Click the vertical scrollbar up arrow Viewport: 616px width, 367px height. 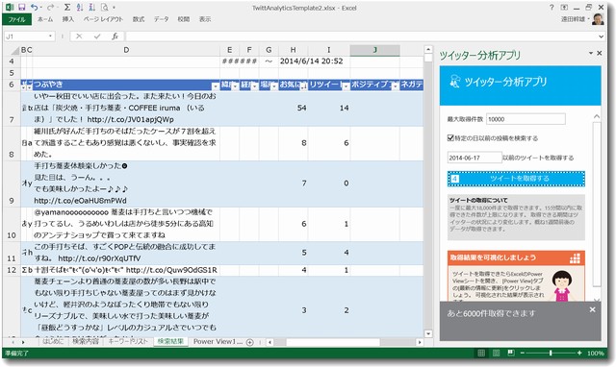coord(428,49)
